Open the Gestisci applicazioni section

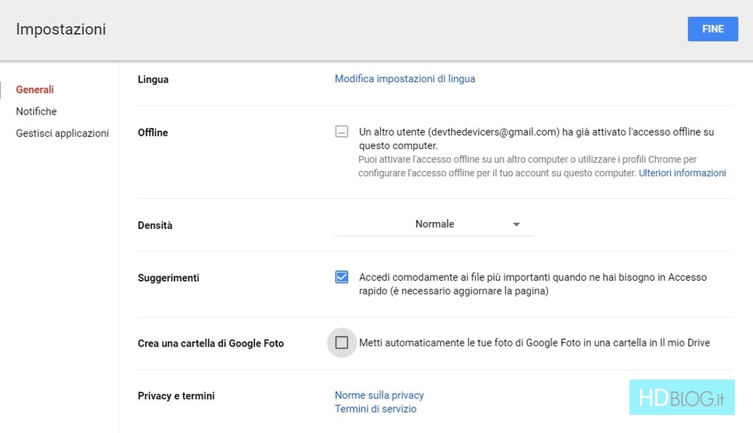pyautogui.click(x=62, y=133)
